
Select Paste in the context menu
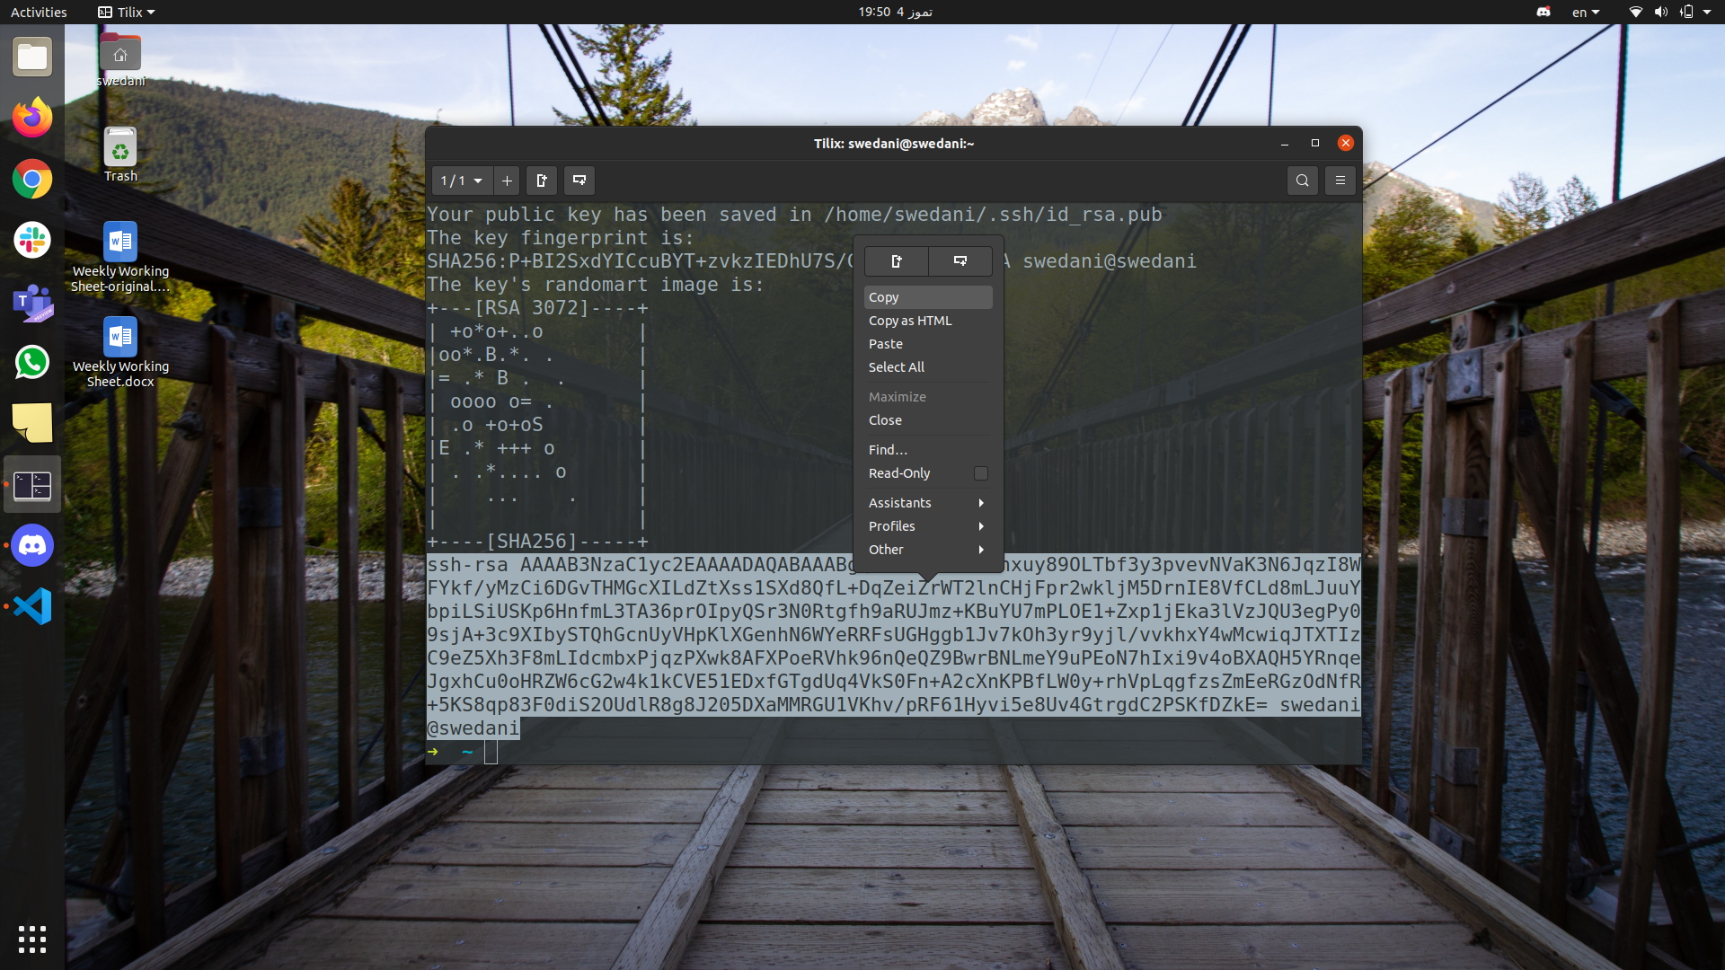point(885,344)
